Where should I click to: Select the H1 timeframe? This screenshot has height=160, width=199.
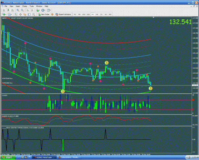(93, 14)
